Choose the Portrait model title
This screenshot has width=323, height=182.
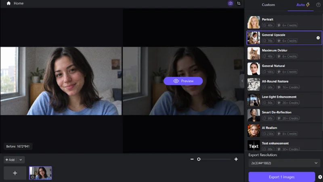[x=267, y=19]
